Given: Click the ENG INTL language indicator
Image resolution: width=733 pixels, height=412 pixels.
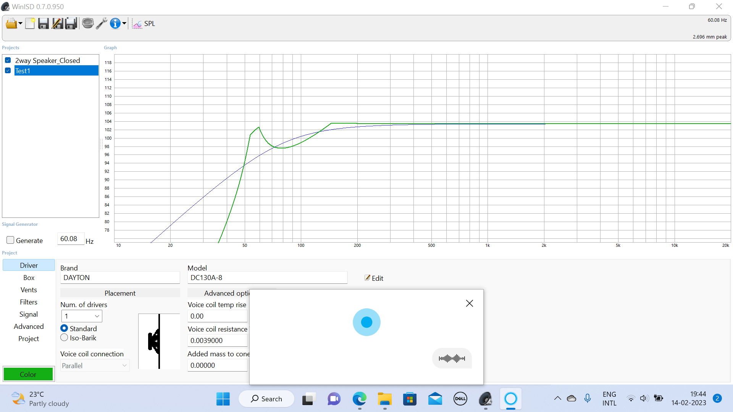Looking at the screenshot, I should tap(609, 399).
